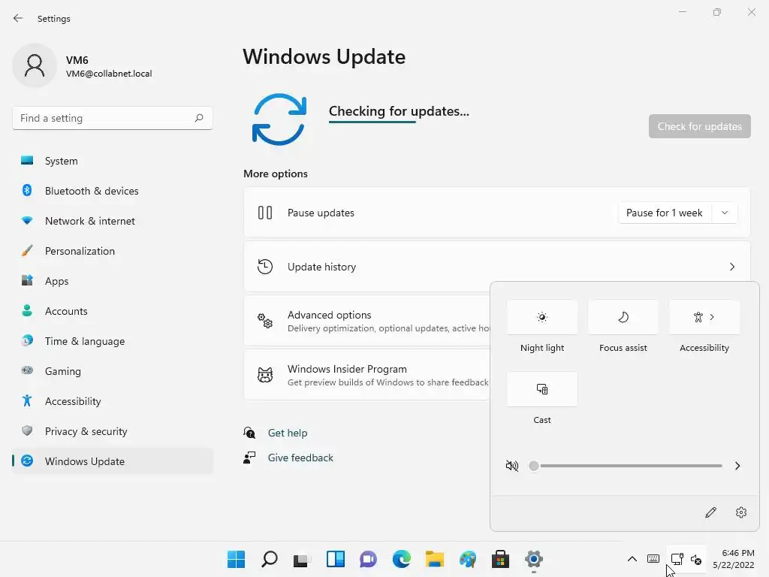The height and width of the screenshot is (577, 769).
Task: Open System settings category
Action: tap(113, 161)
